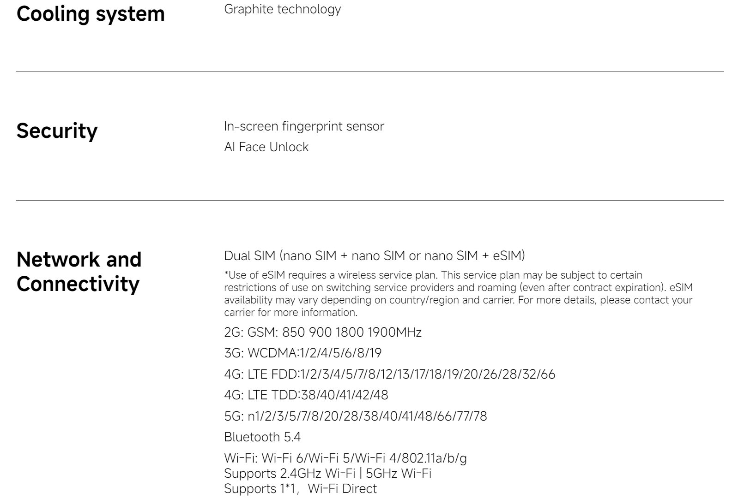Click the divider line below Security section

(370, 200)
